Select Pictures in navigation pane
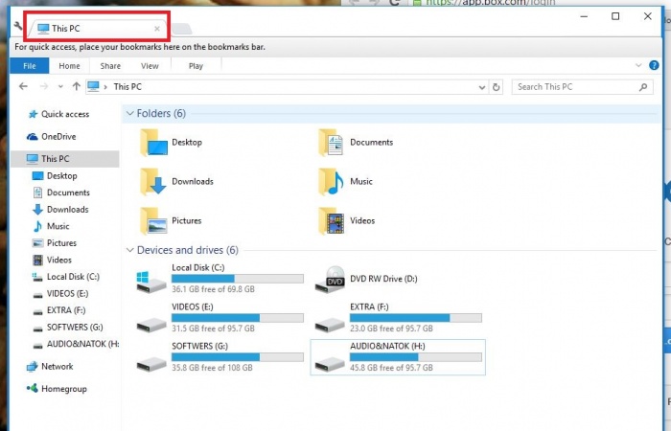671x431 pixels. coord(55,243)
